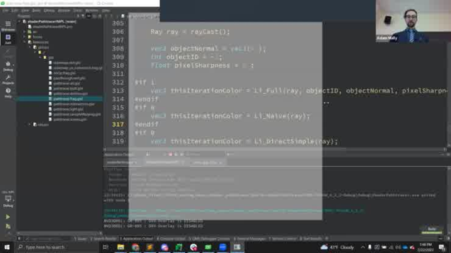Open the Search Results pane tab

pyautogui.click(x=105, y=239)
